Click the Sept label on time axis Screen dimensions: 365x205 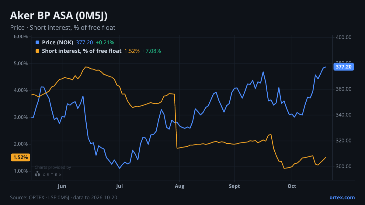234,186
